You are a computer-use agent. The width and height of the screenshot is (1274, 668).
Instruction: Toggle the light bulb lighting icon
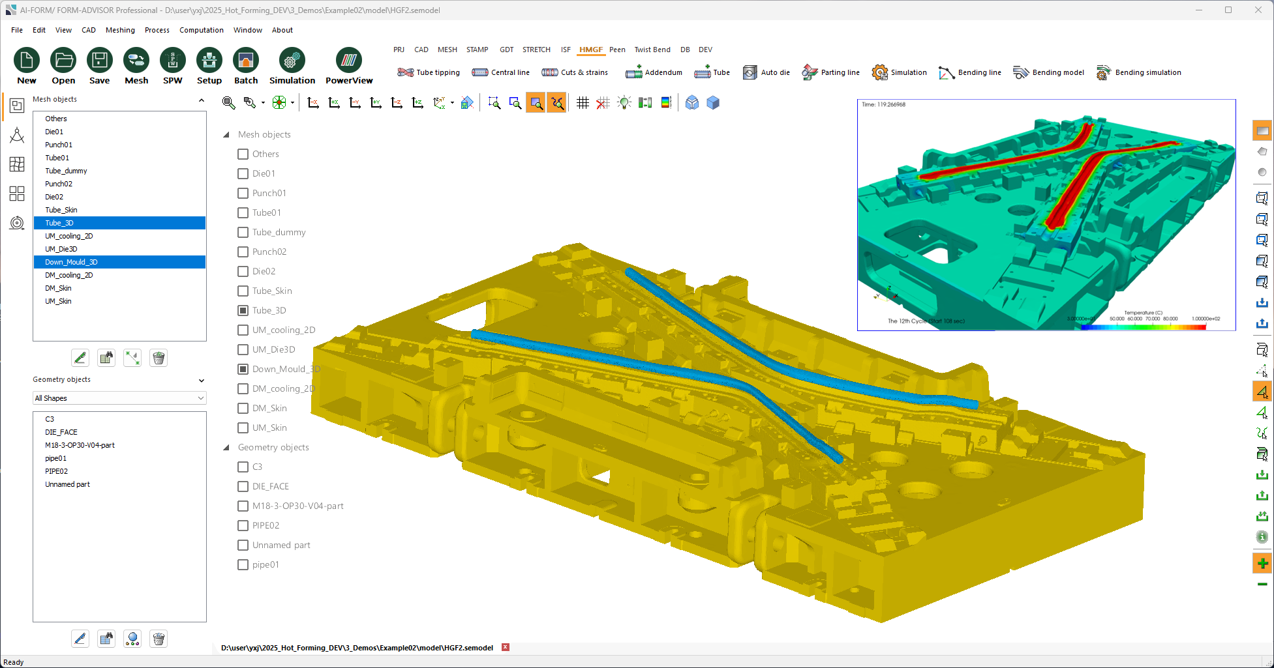point(624,103)
